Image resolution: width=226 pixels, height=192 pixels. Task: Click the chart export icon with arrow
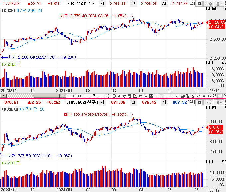tap(140, 96)
